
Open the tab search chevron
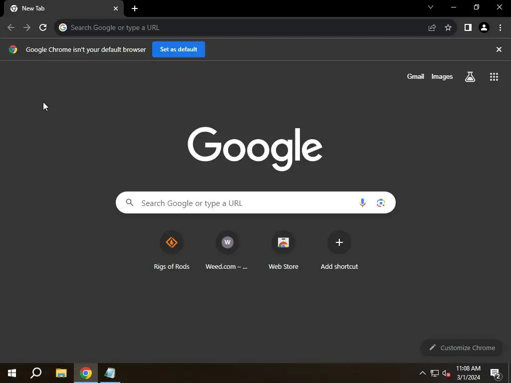click(431, 7)
